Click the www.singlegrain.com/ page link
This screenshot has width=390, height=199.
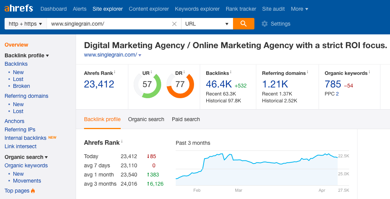point(110,55)
